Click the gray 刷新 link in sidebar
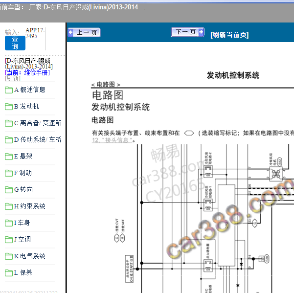This screenshot has width=294, height=293. (x=13, y=78)
